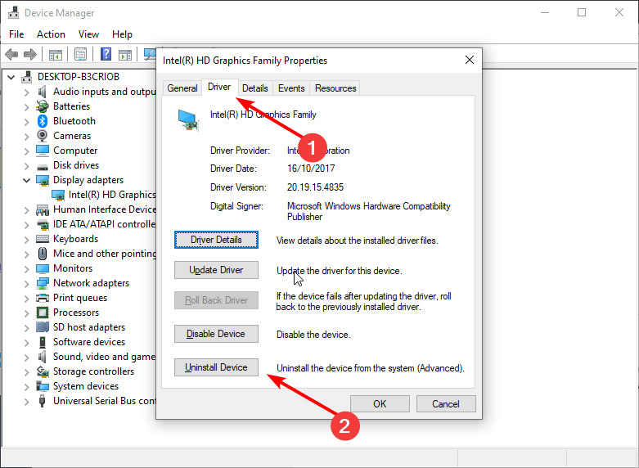Screen dimensions: 639x468
Task: Click the Storage controllers icon
Action: click(x=43, y=371)
